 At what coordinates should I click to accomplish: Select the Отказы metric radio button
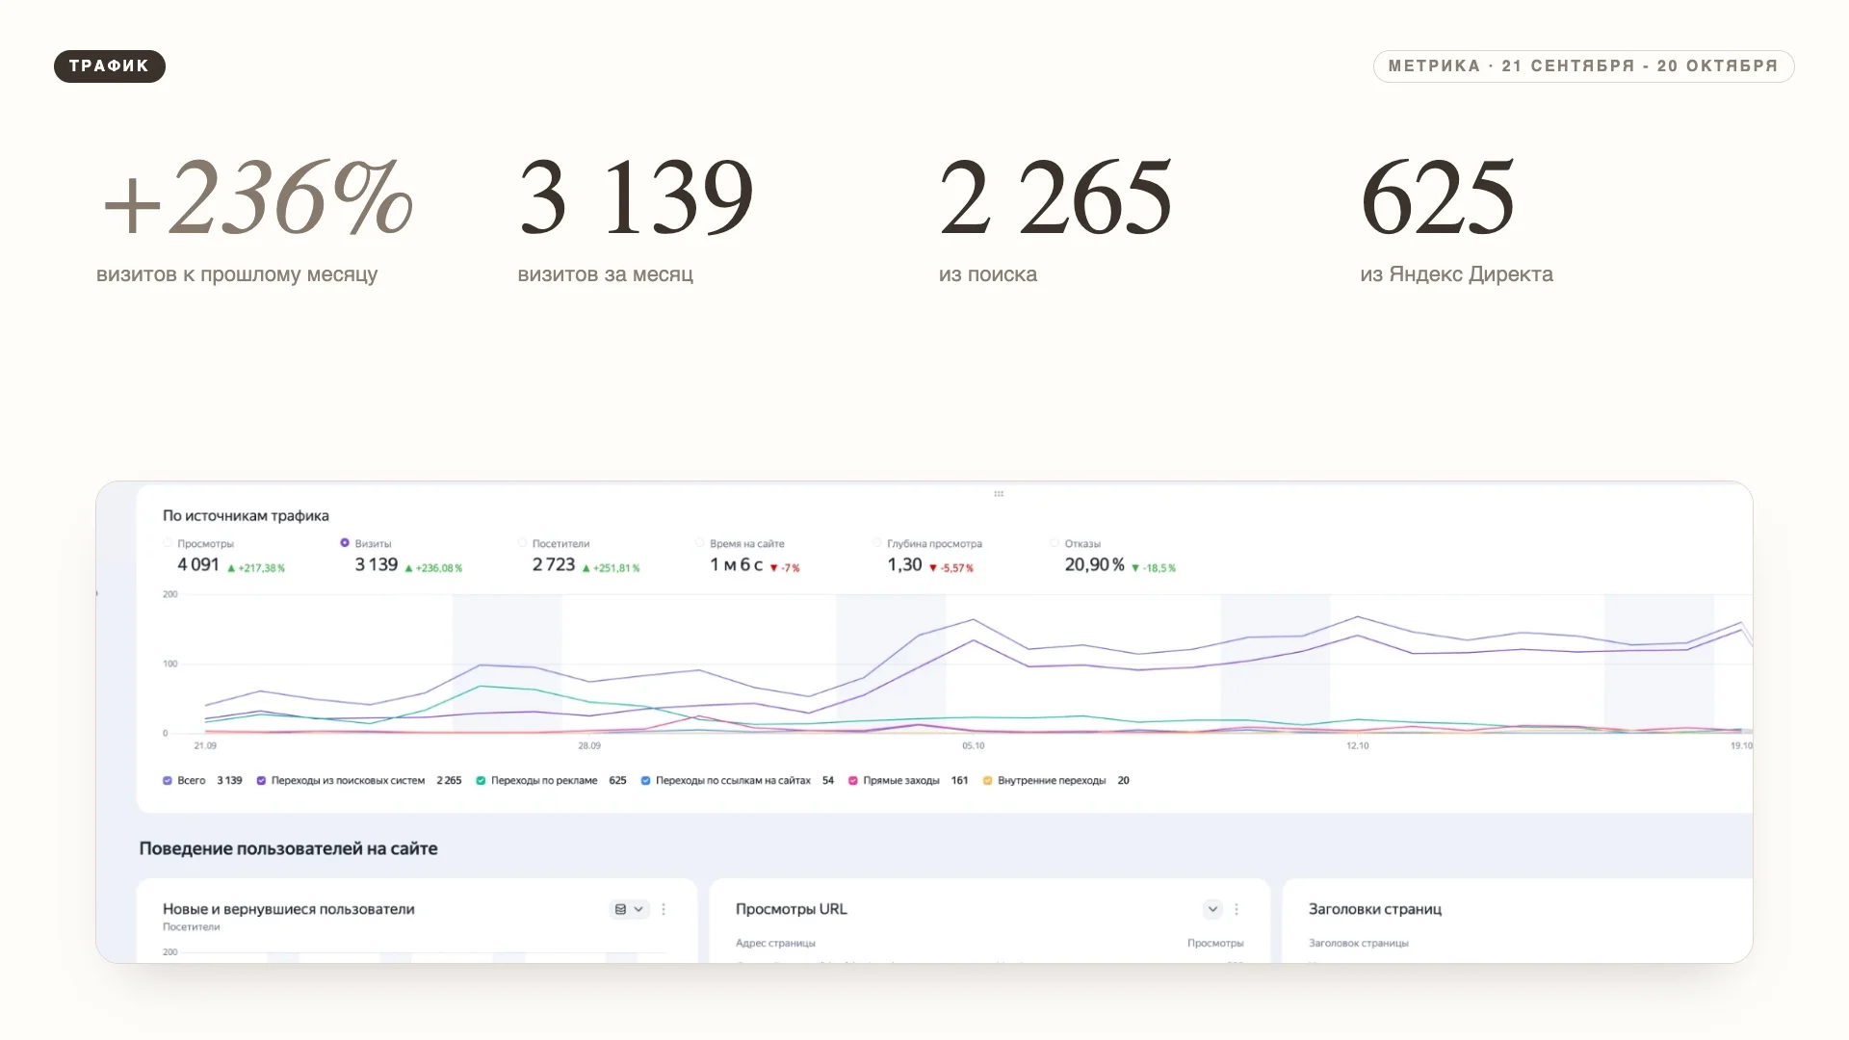(x=1055, y=543)
